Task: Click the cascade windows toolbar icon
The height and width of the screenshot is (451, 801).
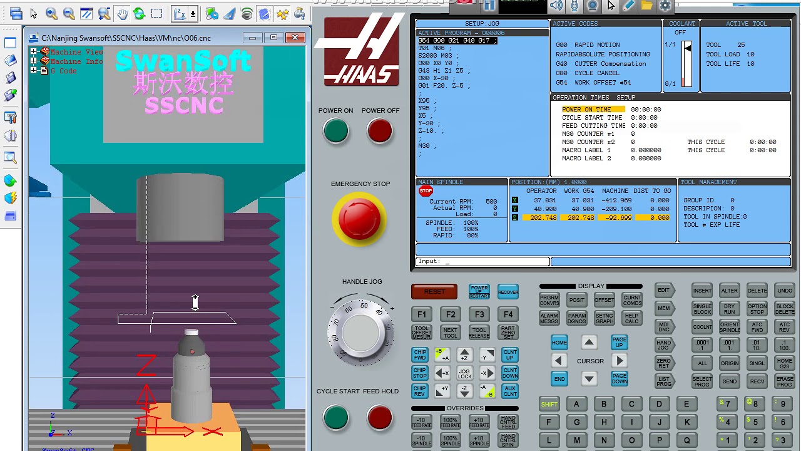Action: click(16, 13)
